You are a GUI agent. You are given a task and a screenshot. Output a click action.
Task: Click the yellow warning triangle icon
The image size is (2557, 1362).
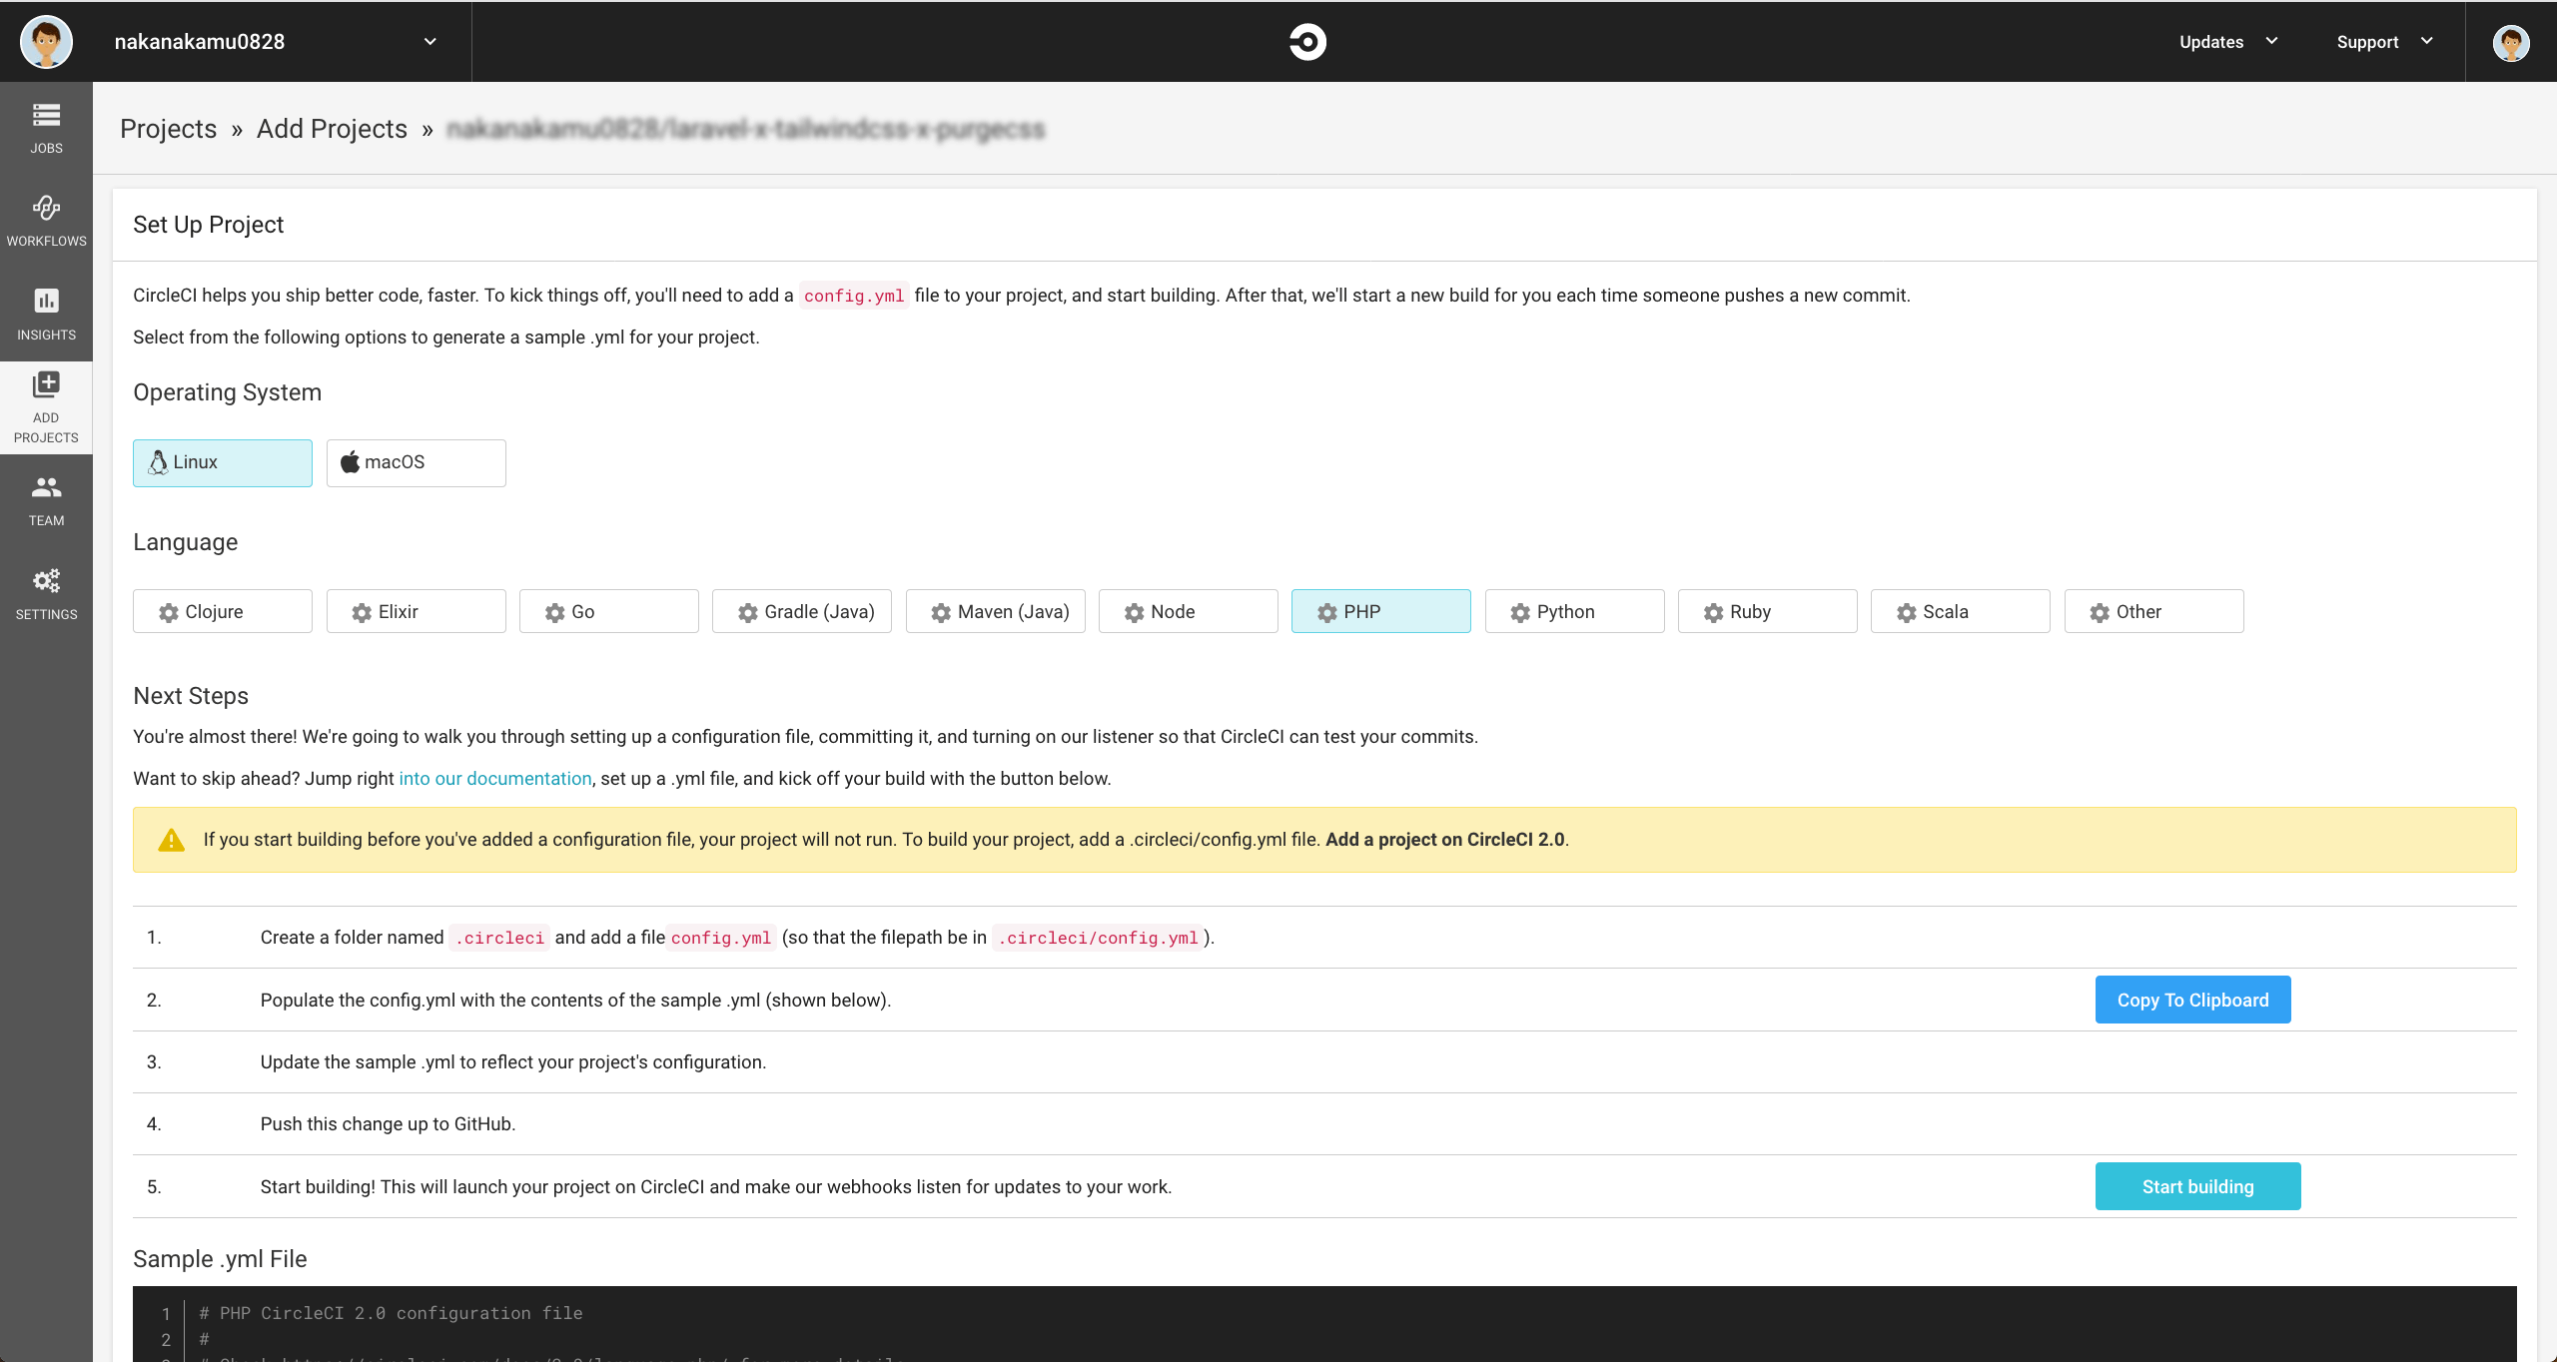pyautogui.click(x=172, y=840)
